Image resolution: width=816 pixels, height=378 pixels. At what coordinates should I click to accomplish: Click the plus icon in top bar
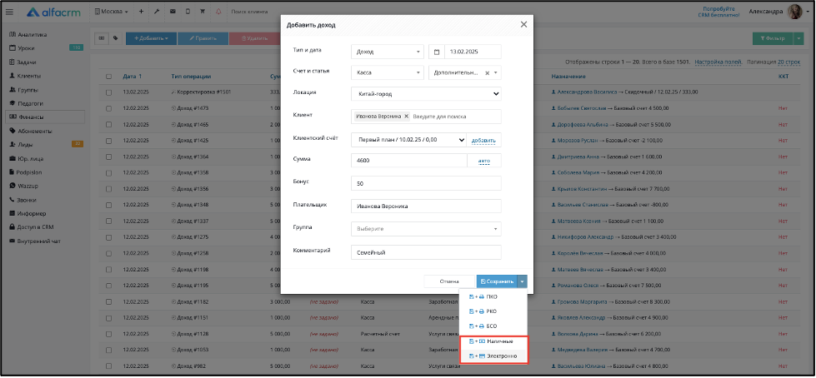point(141,12)
